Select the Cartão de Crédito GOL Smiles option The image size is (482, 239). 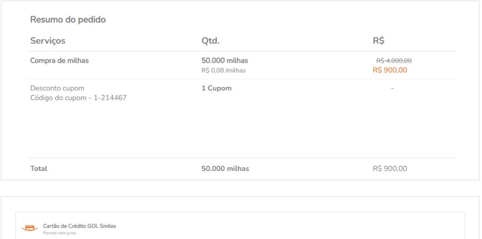[x=79, y=226]
